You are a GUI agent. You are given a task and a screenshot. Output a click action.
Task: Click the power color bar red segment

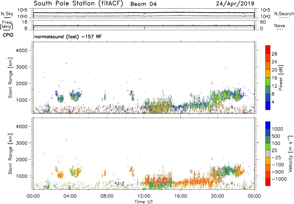268,50
